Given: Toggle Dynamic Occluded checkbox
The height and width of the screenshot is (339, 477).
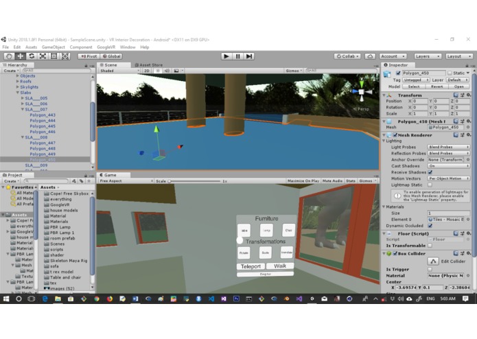Looking at the screenshot, I should [x=430, y=226].
